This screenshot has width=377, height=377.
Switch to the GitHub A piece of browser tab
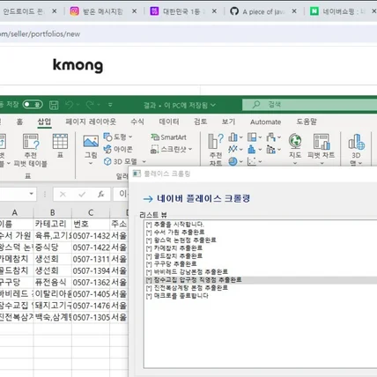(262, 11)
